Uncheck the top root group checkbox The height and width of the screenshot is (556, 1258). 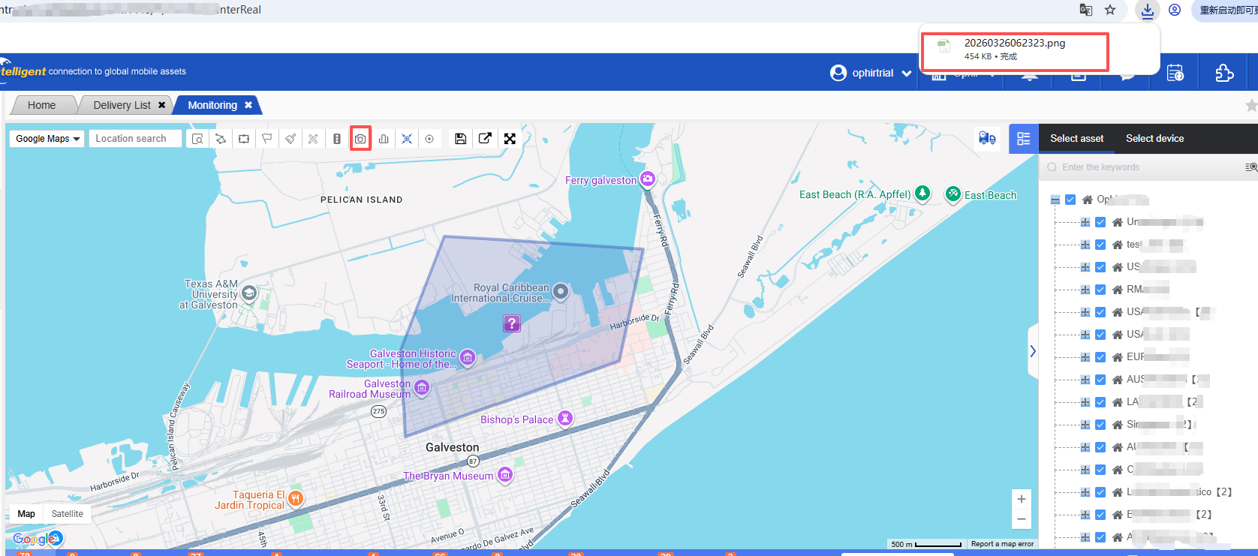click(1070, 200)
